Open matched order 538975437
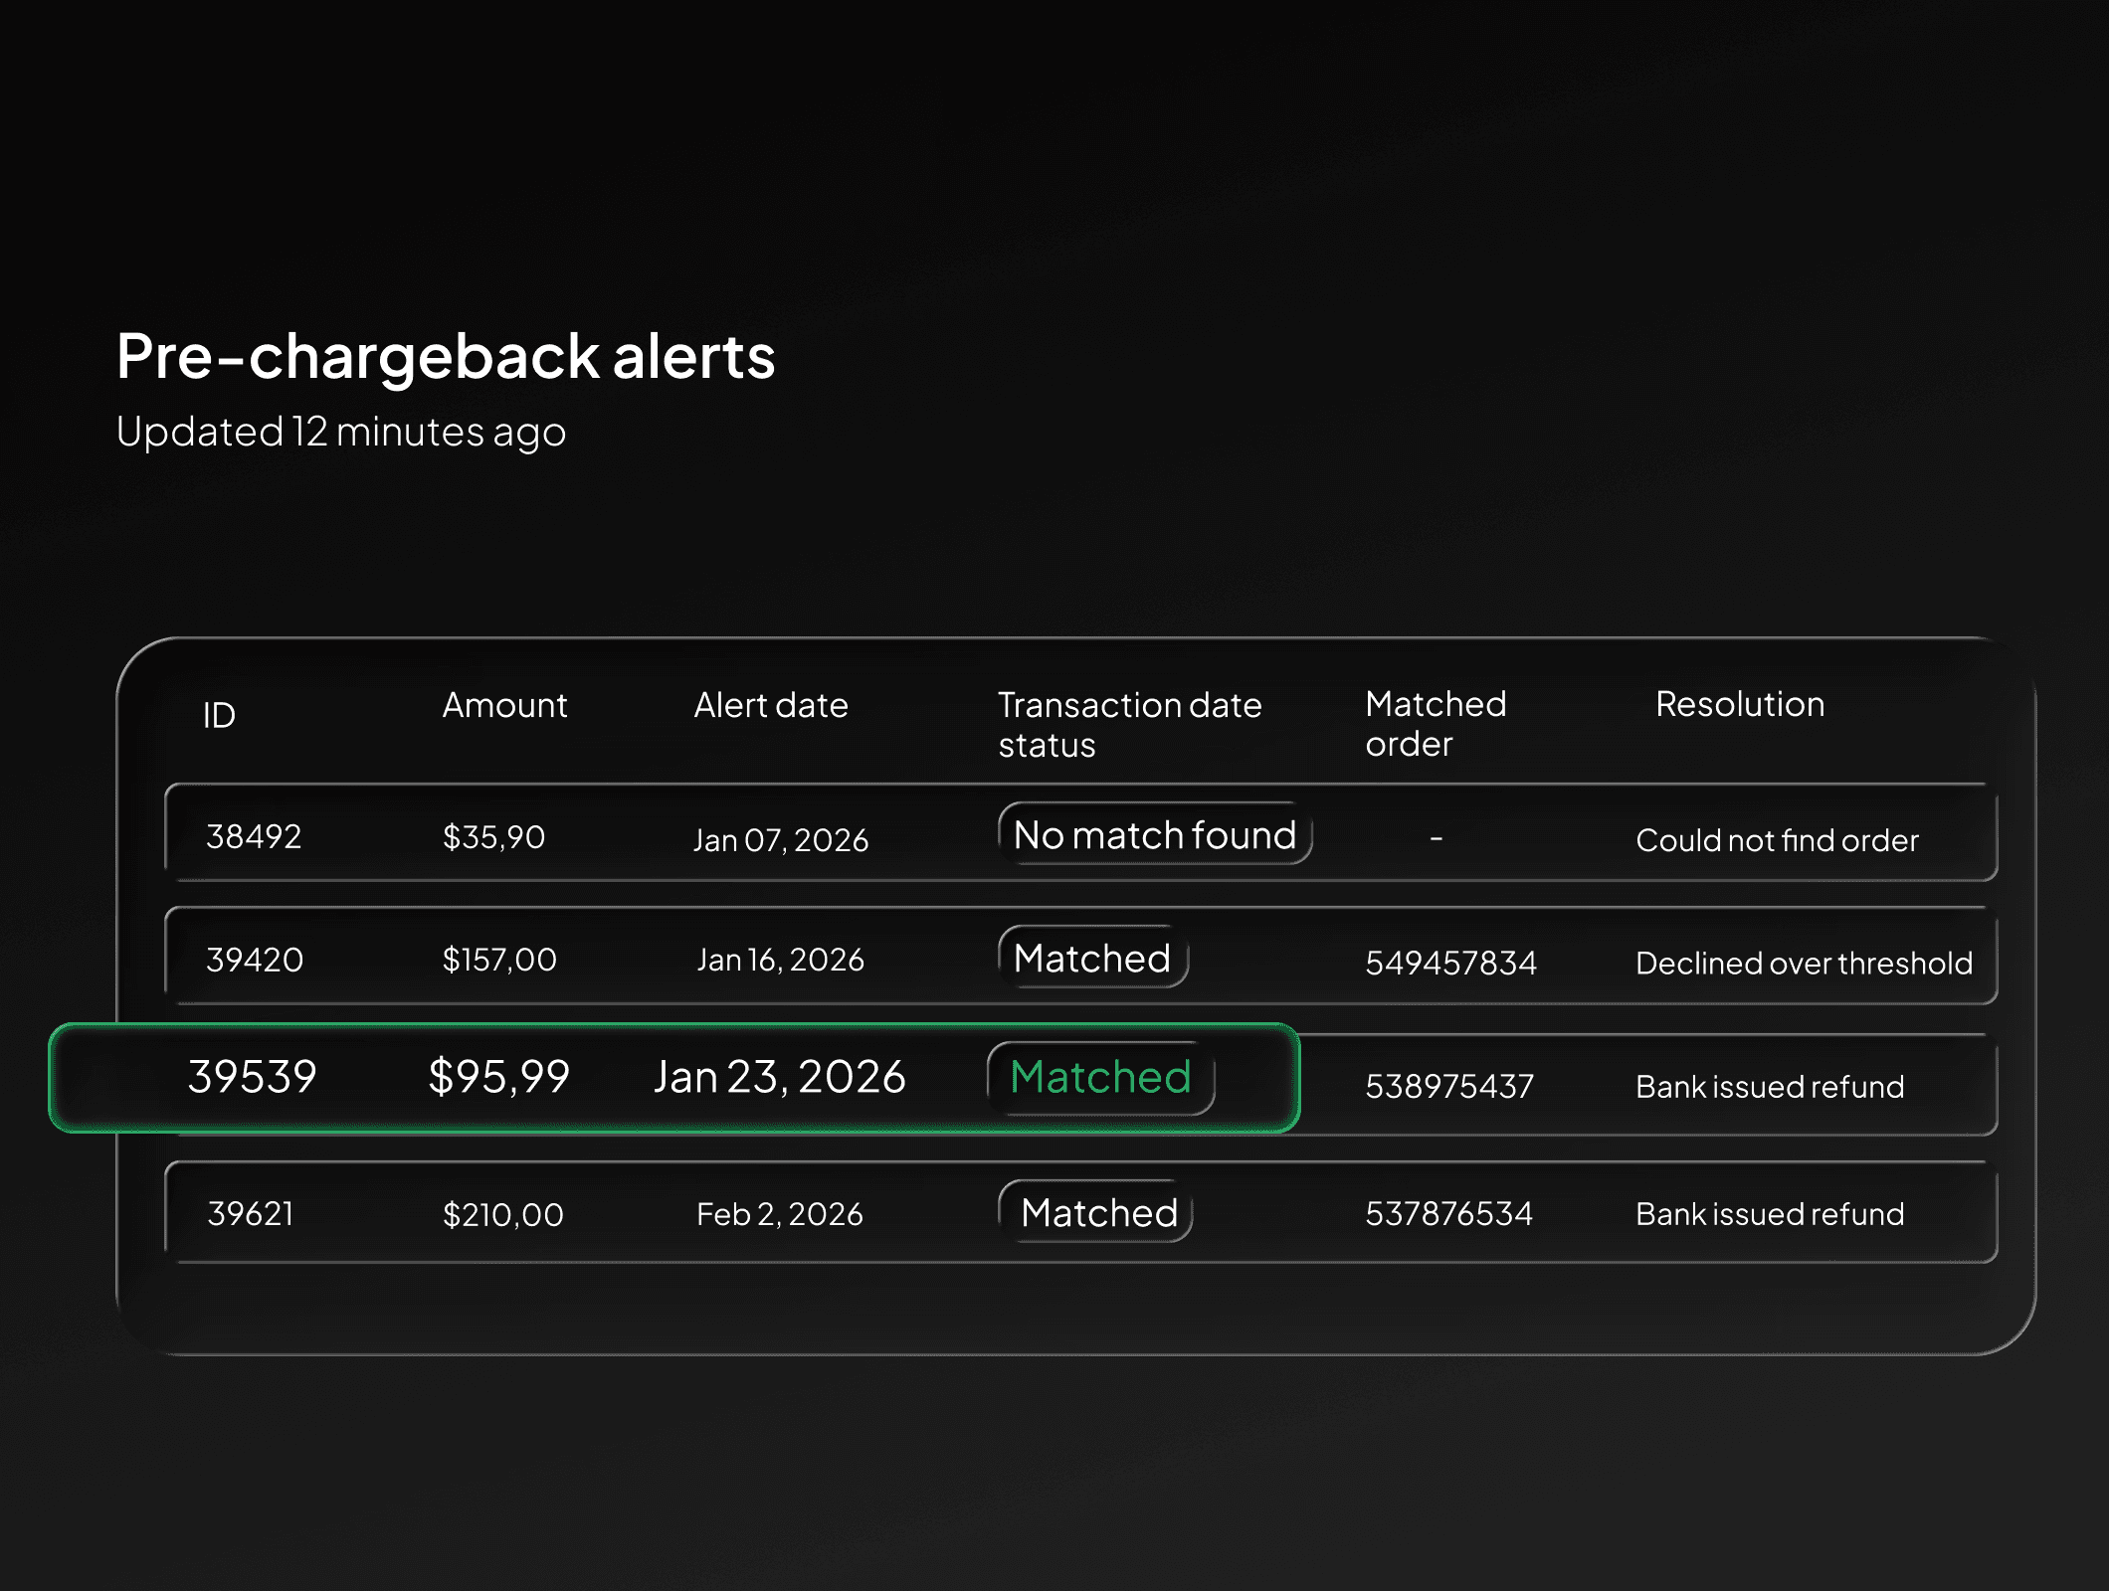Screen dimensions: 2109x1591 pyautogui.click(x=1448, y=1086)
